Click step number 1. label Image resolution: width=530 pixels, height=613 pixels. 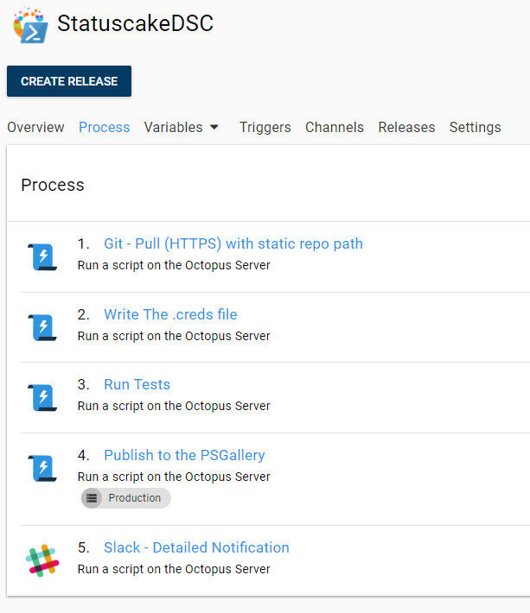tap(83, 243)
